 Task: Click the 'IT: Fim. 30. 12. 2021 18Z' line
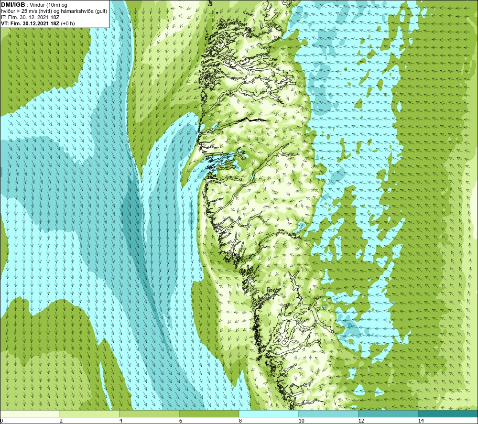30,17
